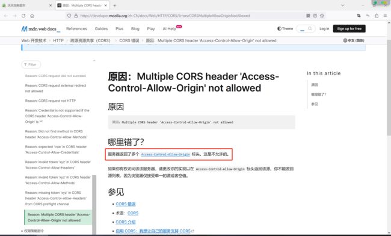Screen dimensions: 391x236
Task: Click the sidebar scrollbar thumb
Action: click(x=94, y=205)
